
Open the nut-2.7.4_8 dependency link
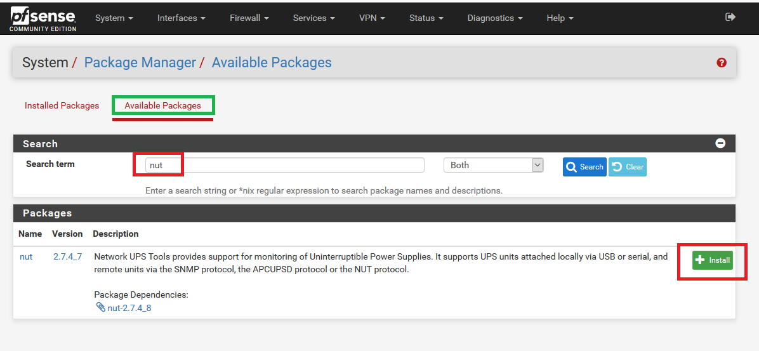(x=129, y=307)
